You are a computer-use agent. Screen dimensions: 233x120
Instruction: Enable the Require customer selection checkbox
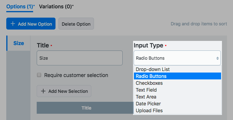tap(39, 75)
